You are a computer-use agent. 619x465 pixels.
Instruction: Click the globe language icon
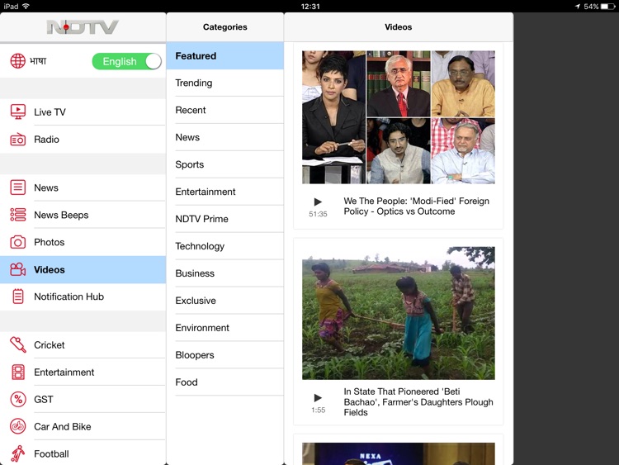(x=18, y=61)
